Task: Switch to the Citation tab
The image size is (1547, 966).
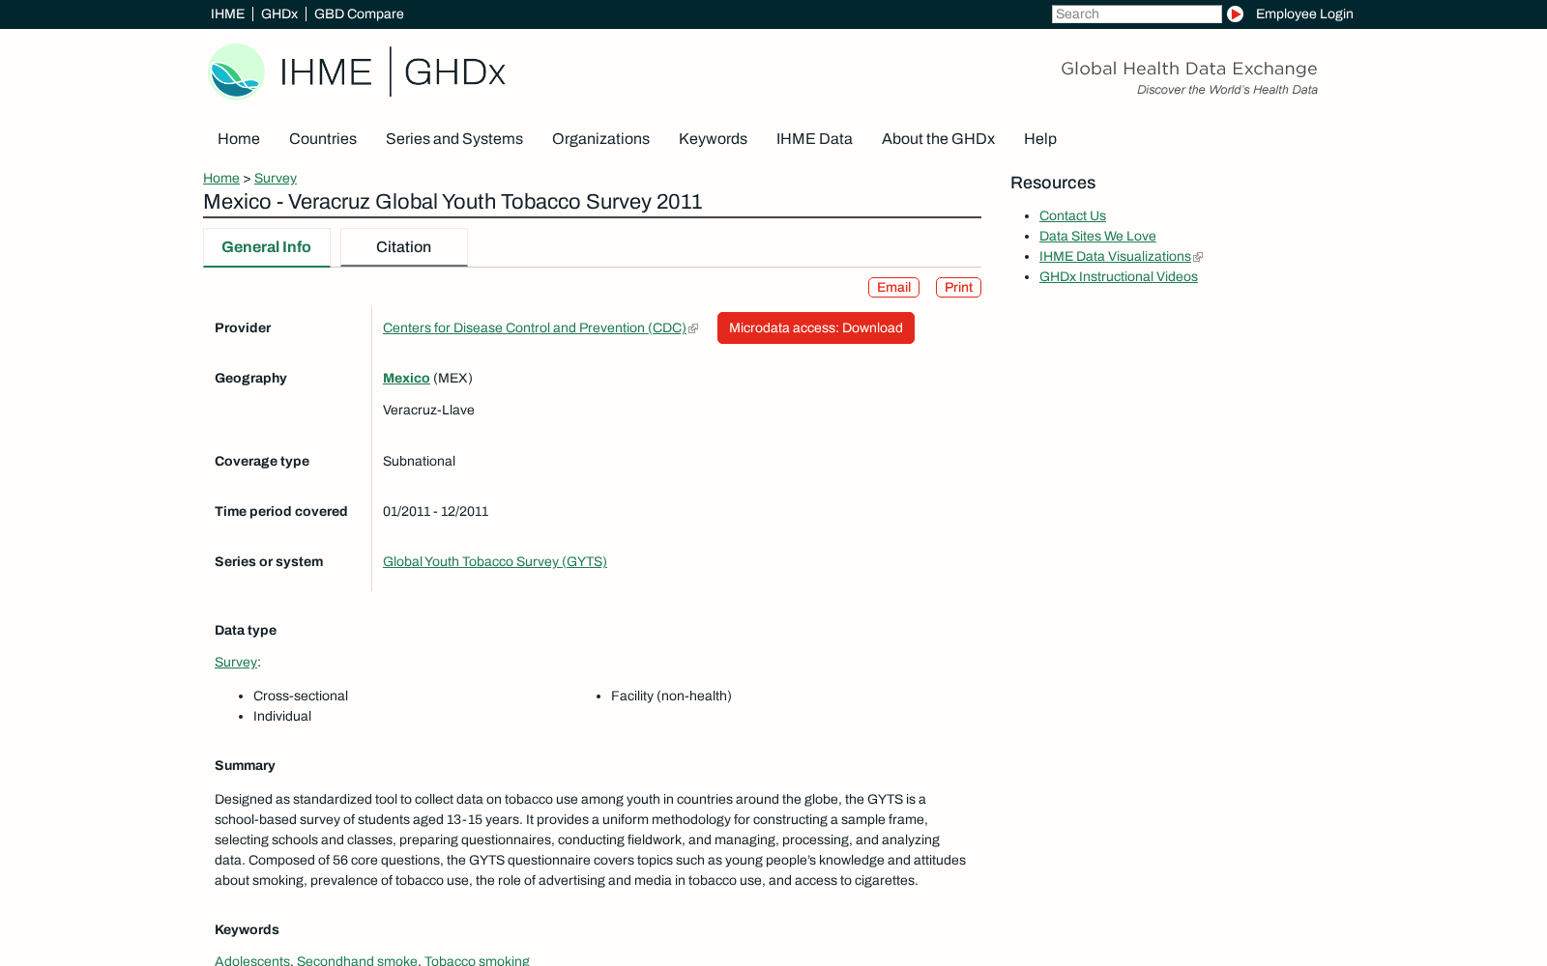Action: [404, 247]
